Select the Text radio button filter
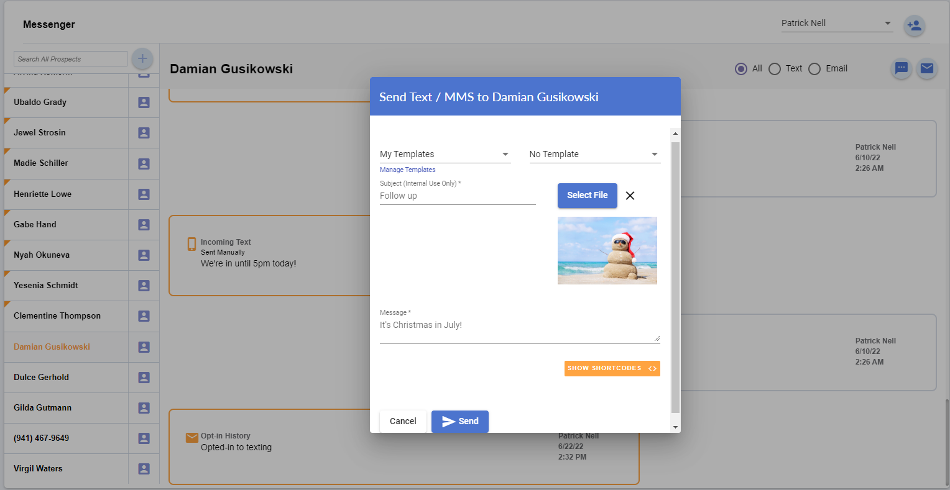This screenshot has width=950, height=490. pyautogui.click(x=774, y=69)
